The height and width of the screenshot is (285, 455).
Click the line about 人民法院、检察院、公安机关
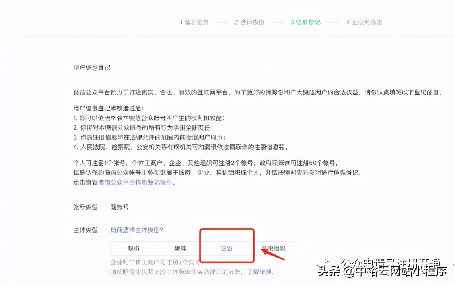(181, 147)
